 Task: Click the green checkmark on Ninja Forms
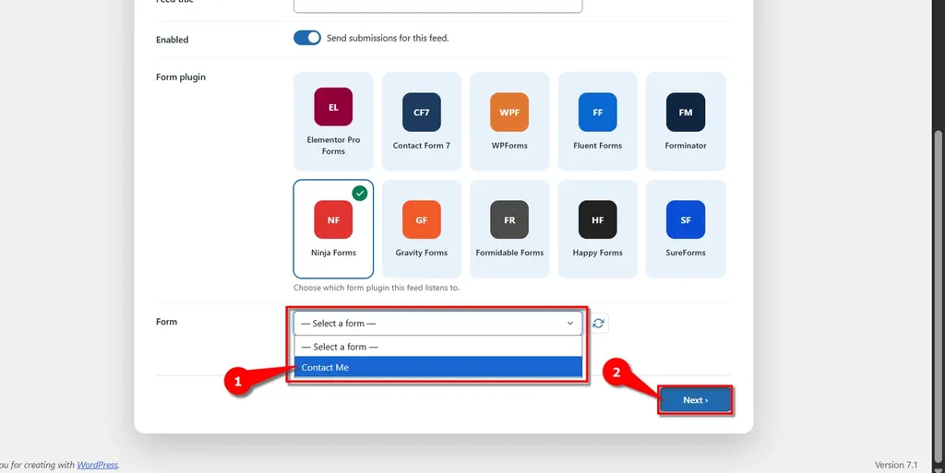tap(360, 194)
